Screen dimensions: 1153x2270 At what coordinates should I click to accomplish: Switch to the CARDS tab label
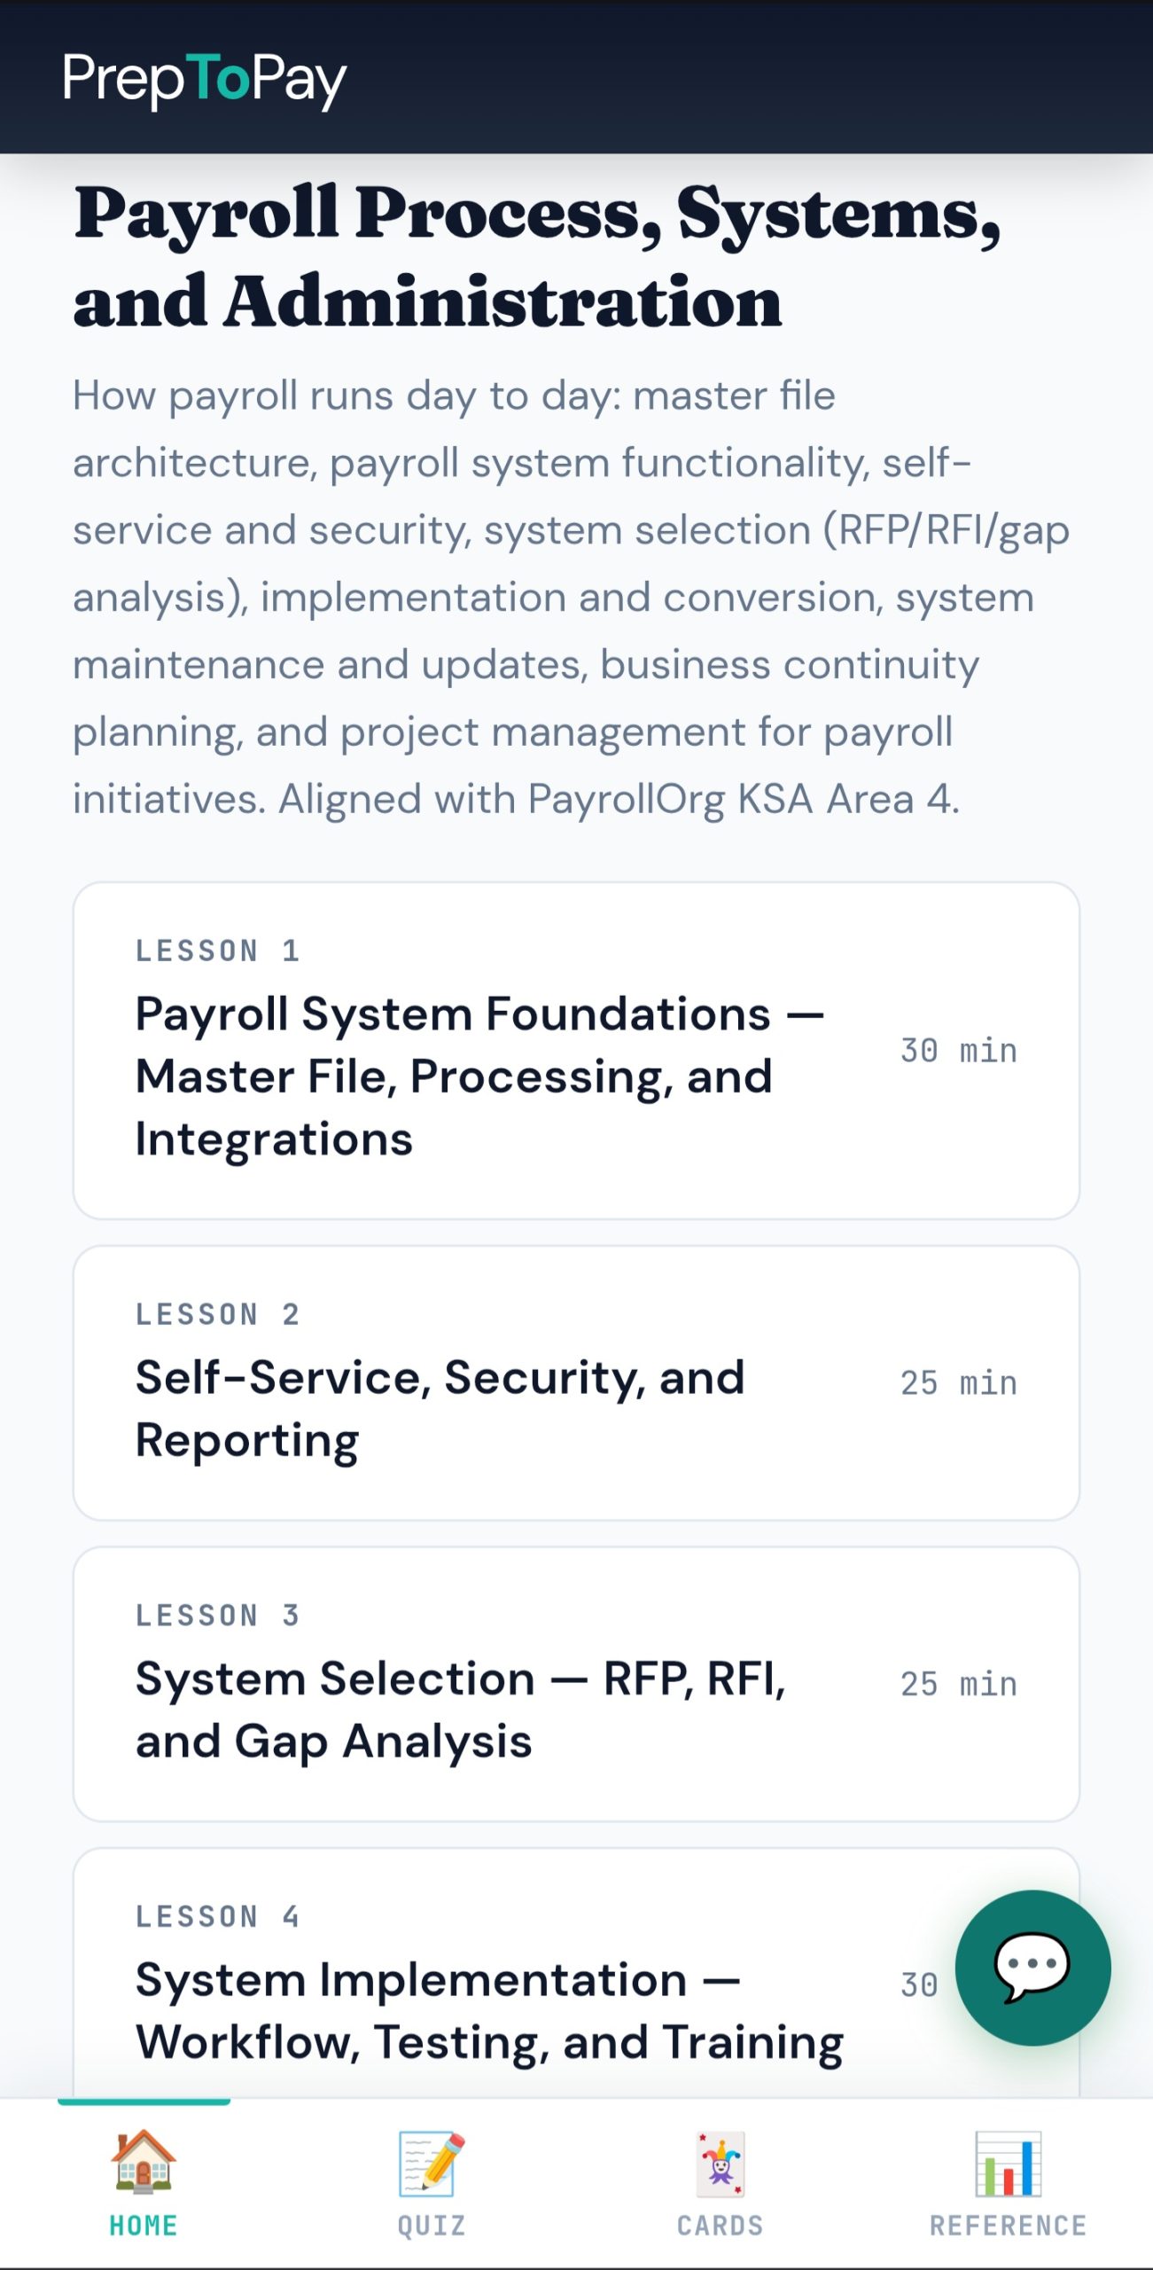point(720,2225)
